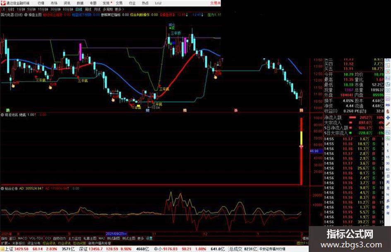Image resolution: width=391 pixels, height=252 pixels.
Task: Click the 精准绝底 panel circle icon
Action: point(2,115)
